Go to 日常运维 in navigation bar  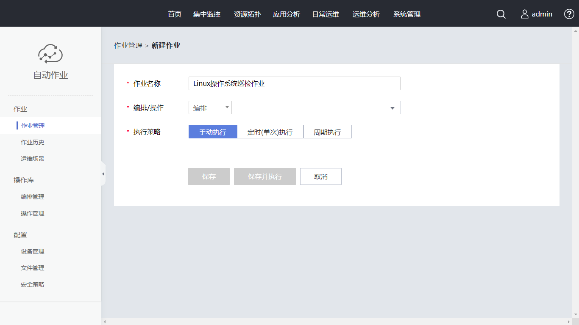click(x=326, y=14)
